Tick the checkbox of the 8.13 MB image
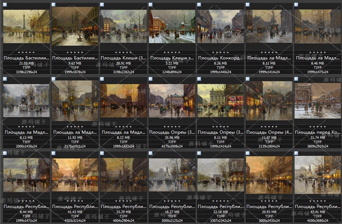Viewport: 342px width, 224px height. (x=5, y=79)
